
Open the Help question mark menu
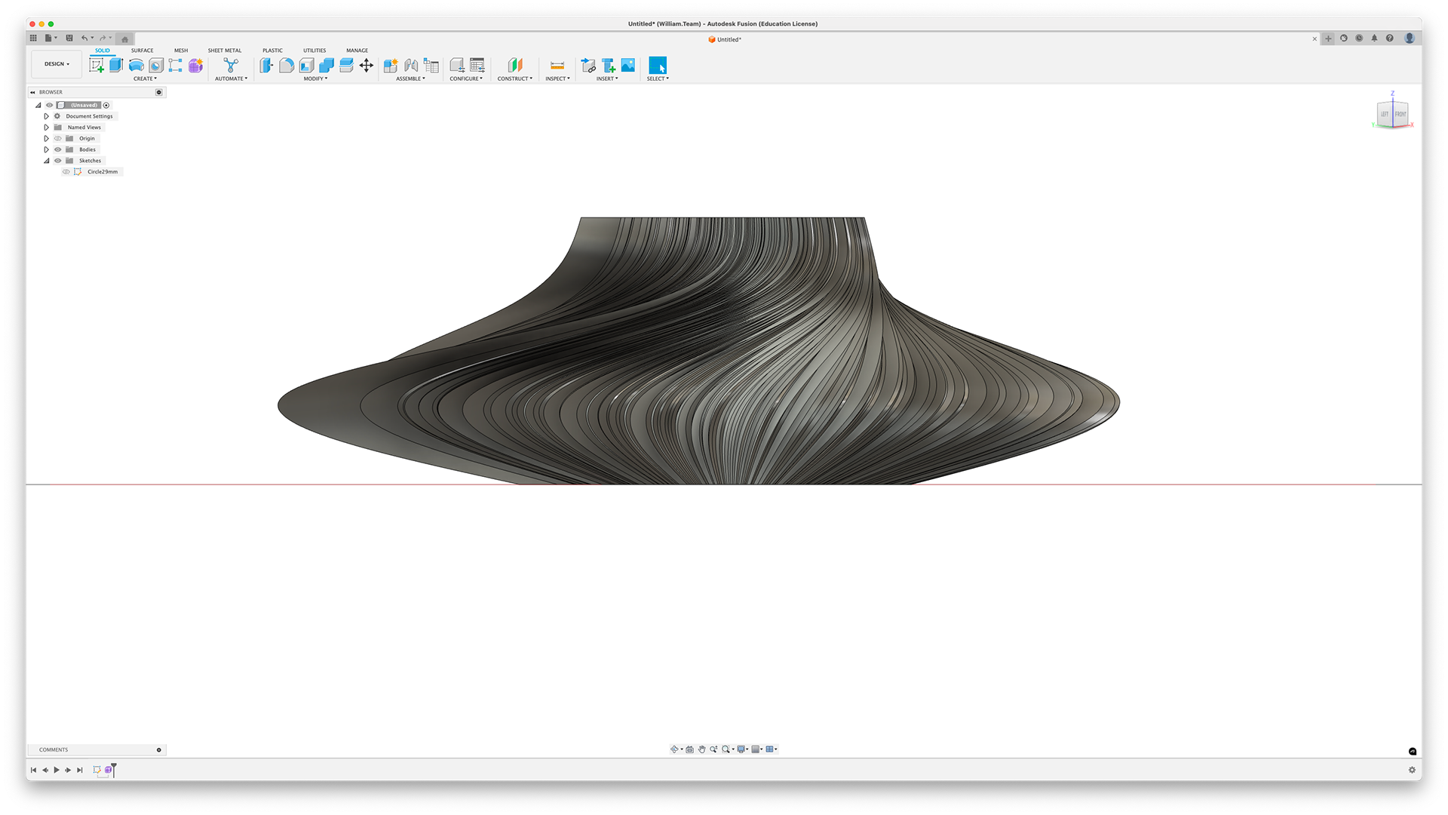pos(1390,38)
